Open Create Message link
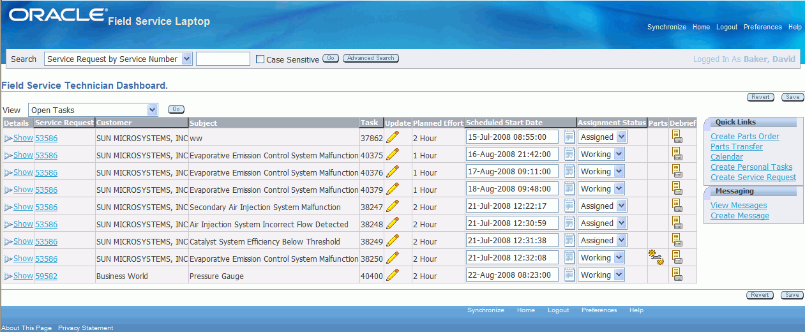Screen dimensions: 805x332 click(740, 215)
